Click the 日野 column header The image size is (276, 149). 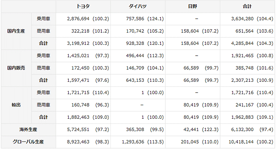(x=192, y=7)
